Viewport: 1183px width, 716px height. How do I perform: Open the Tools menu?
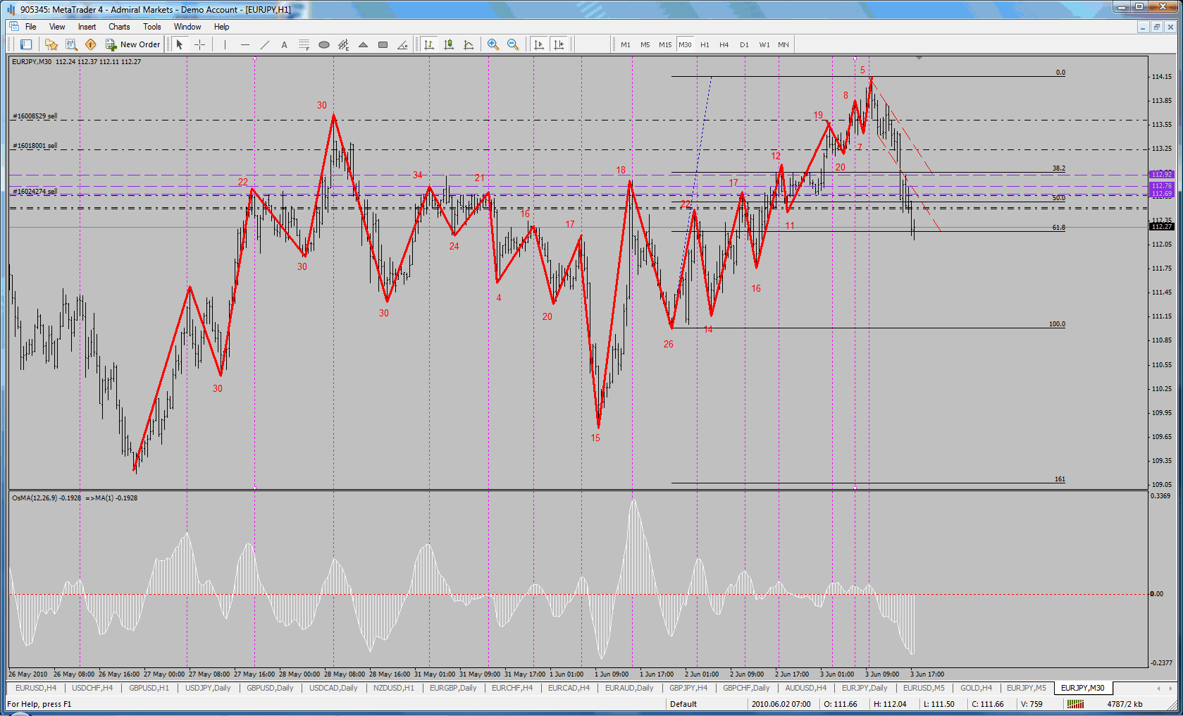coord(152,27)
